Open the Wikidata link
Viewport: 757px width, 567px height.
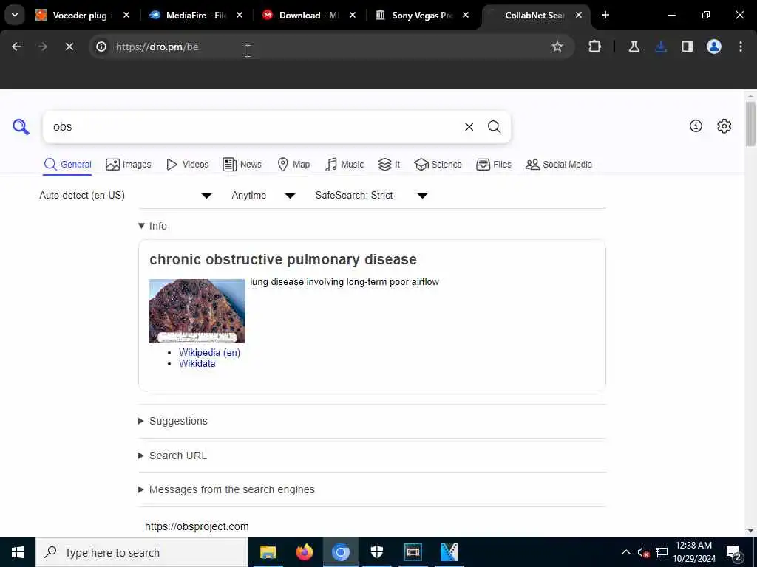coord(197,364)
